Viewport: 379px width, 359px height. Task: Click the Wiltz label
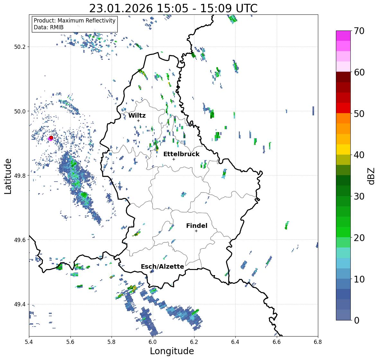tap(137, 115)
